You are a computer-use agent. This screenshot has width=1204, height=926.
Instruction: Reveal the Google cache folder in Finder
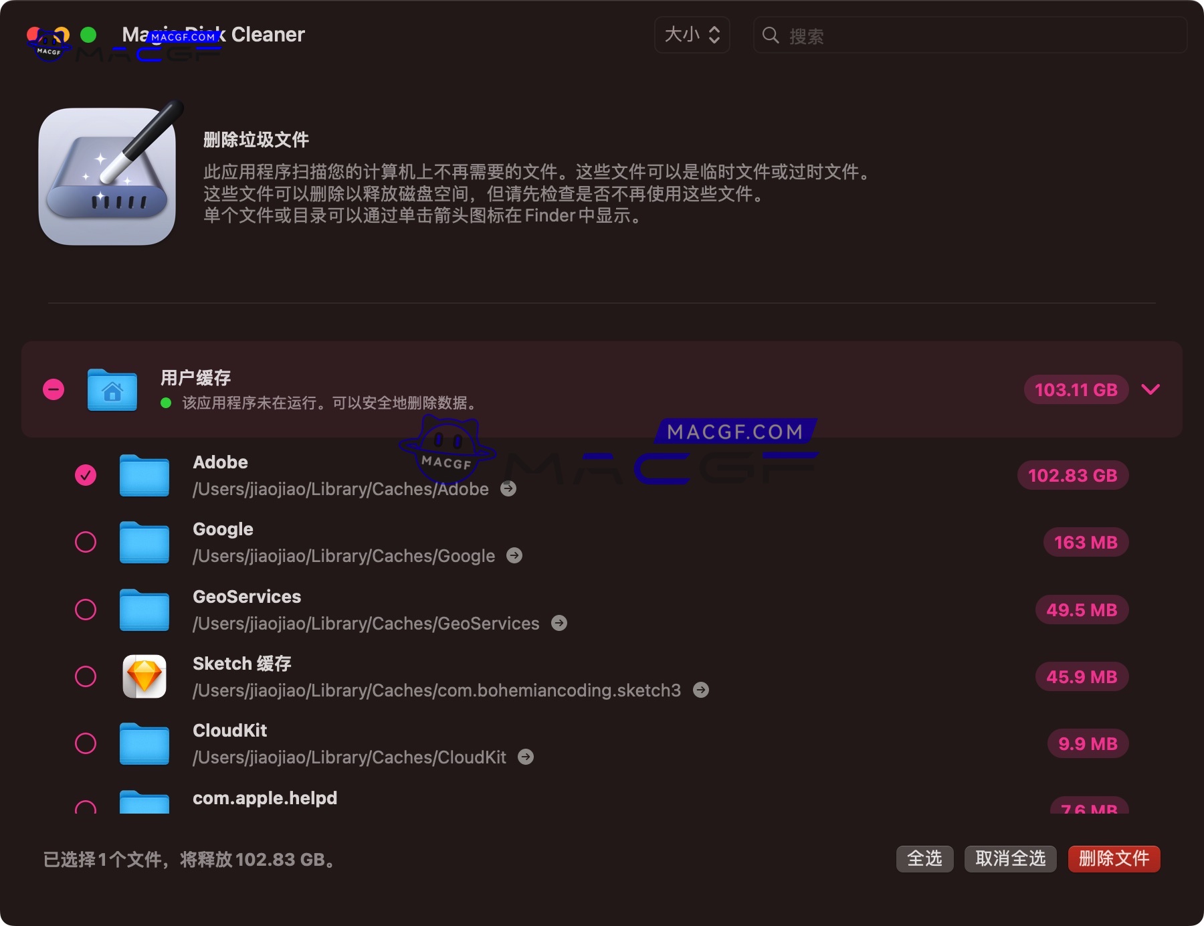(514, 555)
